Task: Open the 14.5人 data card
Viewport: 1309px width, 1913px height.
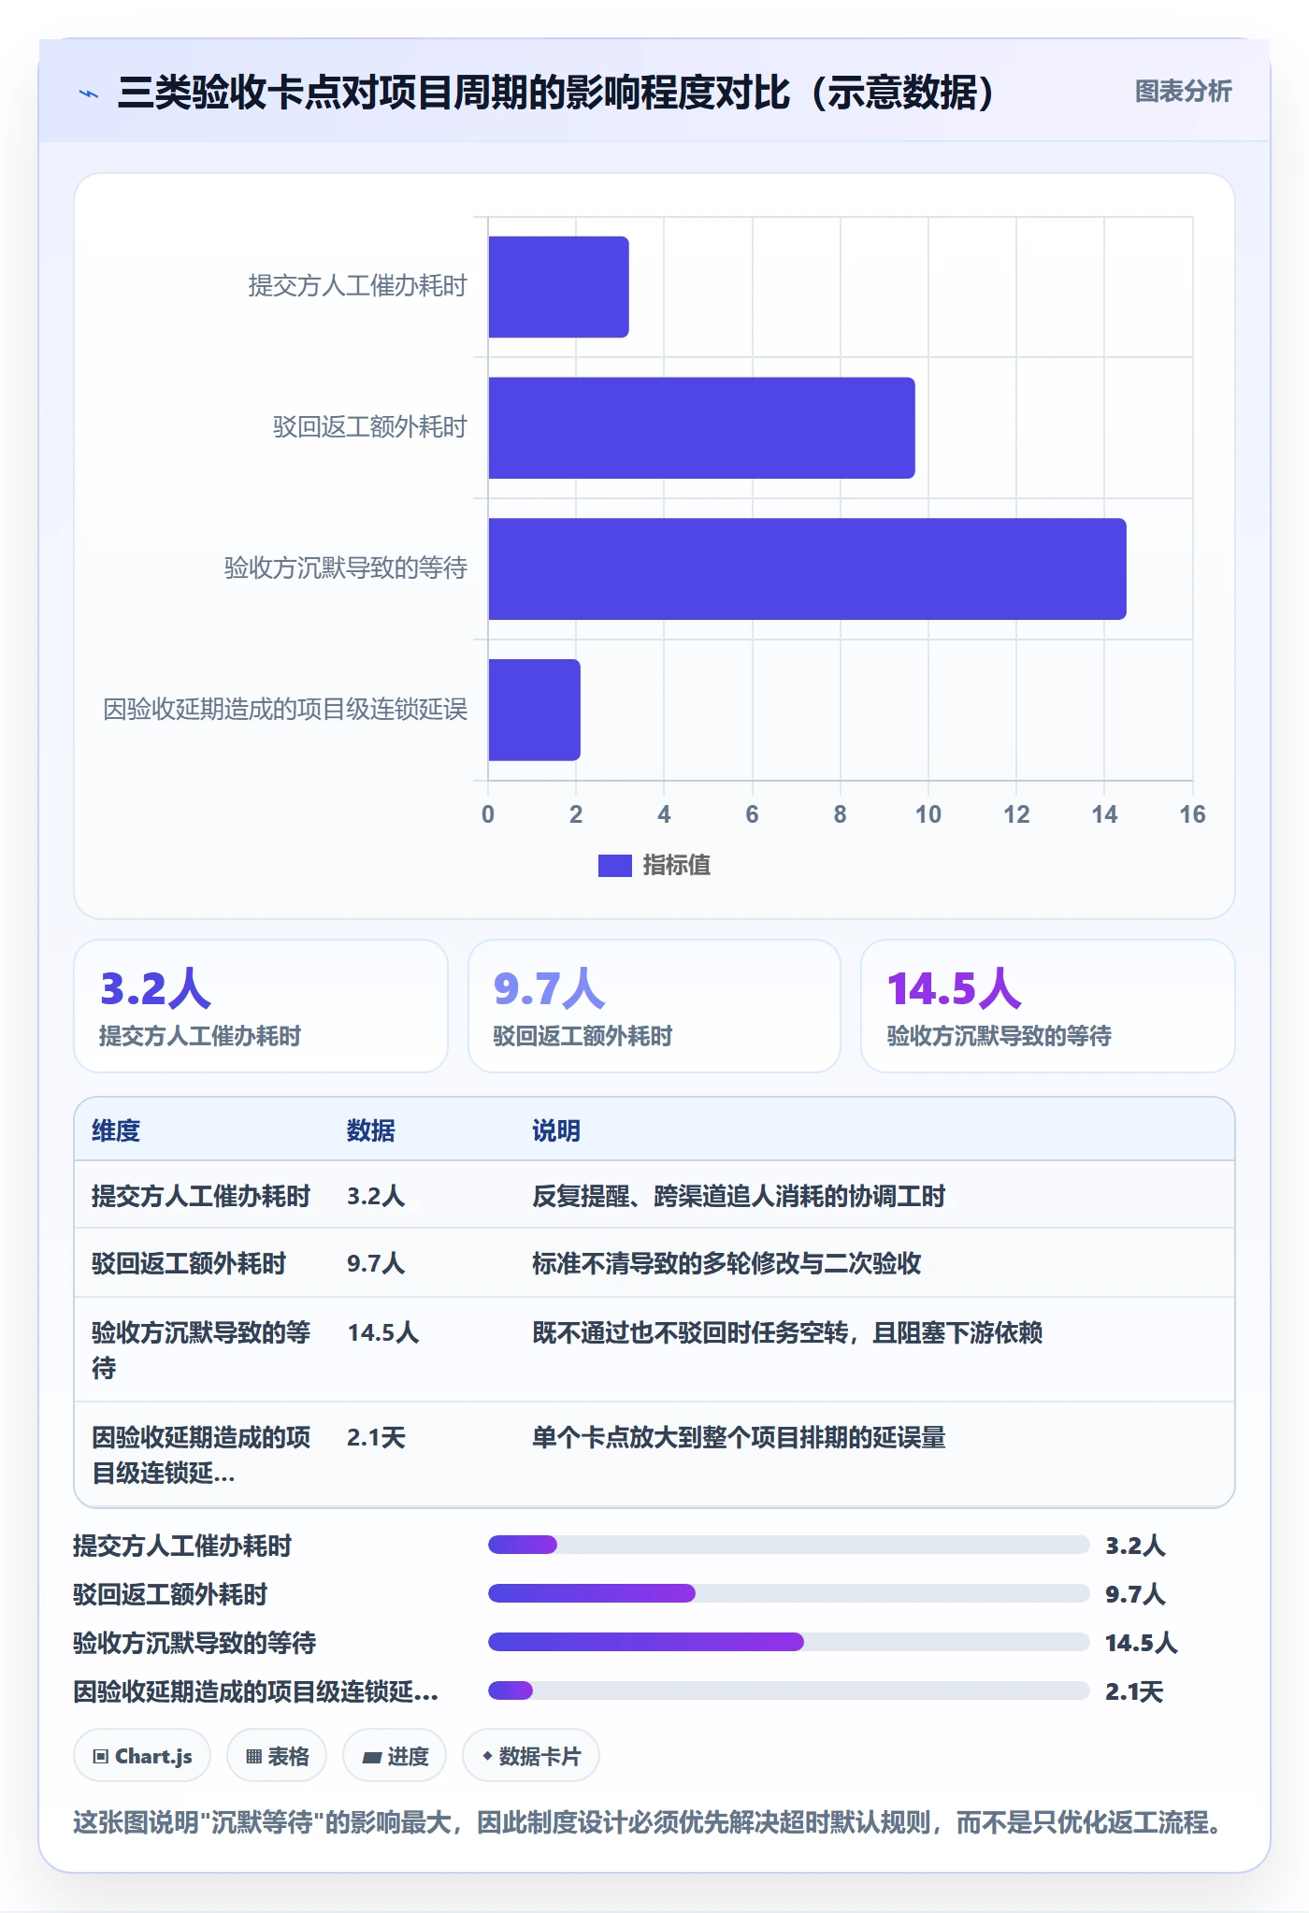Action: click(1048, 1006)
